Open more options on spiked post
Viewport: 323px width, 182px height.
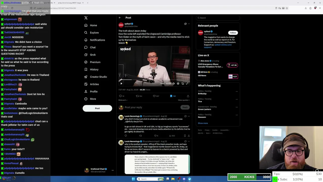click(x=189, y=24)
